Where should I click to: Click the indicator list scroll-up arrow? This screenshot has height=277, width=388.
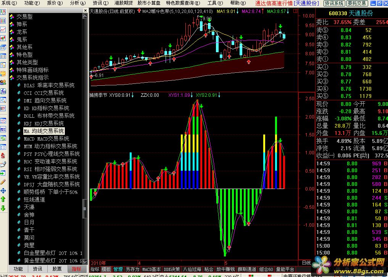pos(85,16)
